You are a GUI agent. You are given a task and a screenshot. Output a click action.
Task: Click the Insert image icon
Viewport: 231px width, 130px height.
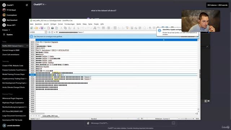[132, 28]
